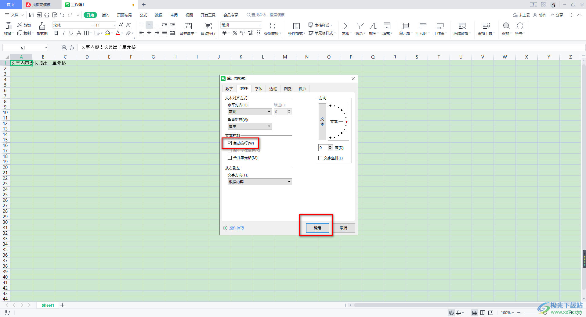Open the 文件 menu dropdown

(x=14, y=15)
